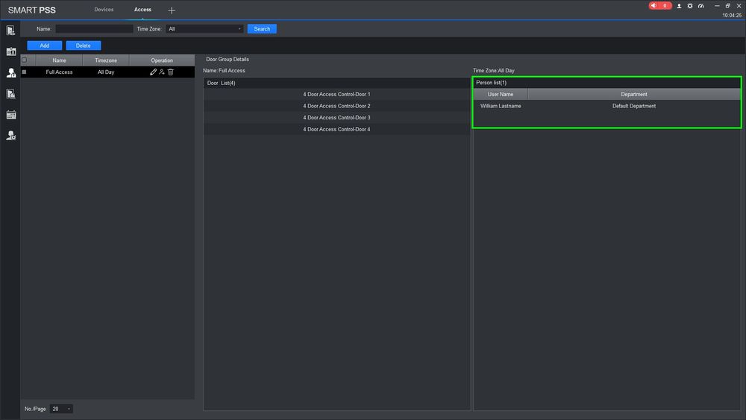Click the blue Add button
Image resolution: width=746 pixels, height=420 pixels.
pyautogui.click(x=45, y=46)
